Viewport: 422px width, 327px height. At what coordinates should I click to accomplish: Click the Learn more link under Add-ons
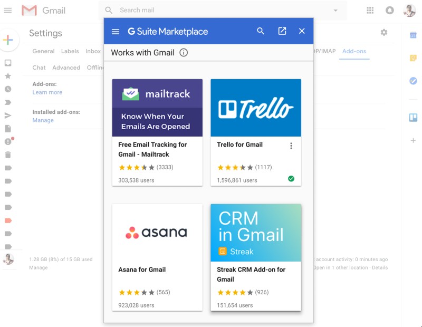coord(47,92)
